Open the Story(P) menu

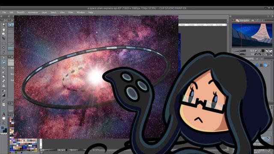click(x=21, y=12)
